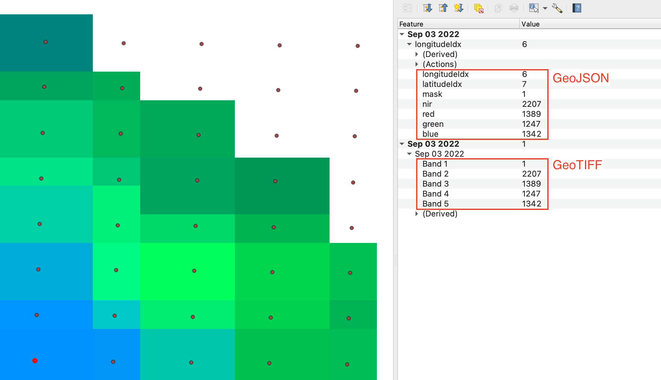The height and width of the screenshot is (380, 661).
Task: Open the Help book icon
Action: (x=577, y=8)
